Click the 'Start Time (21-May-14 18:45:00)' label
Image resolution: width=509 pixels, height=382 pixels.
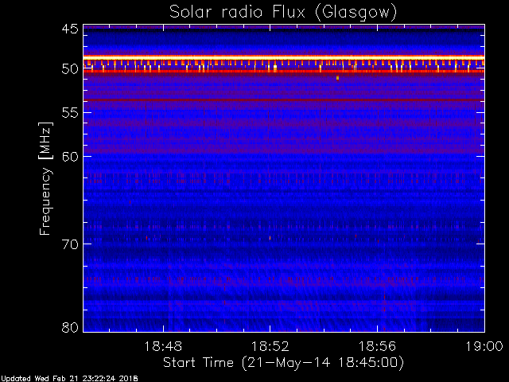pyautogui.click(x=283, y=363)
